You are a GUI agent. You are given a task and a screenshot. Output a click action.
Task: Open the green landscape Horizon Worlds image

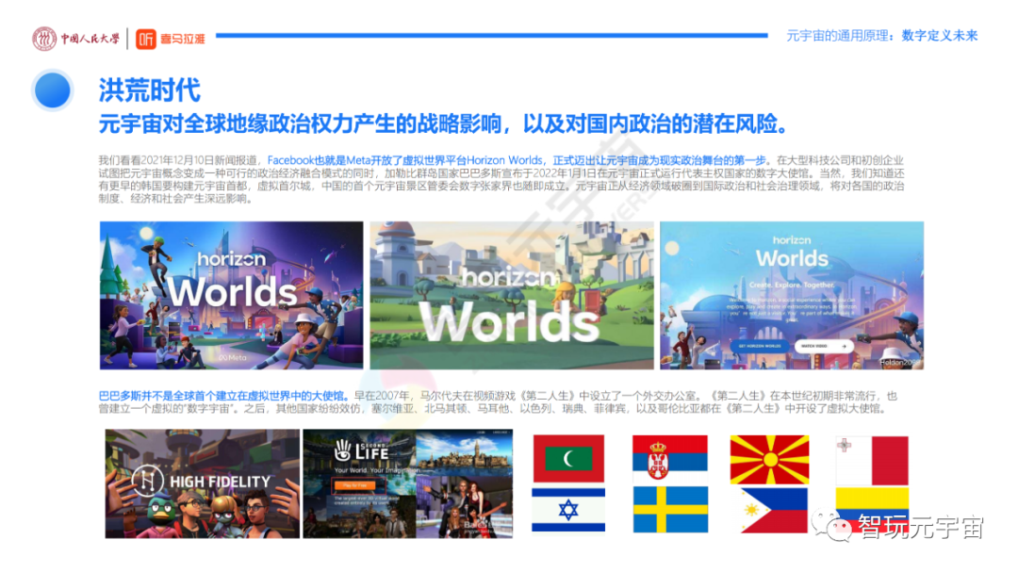pos(512,295)
